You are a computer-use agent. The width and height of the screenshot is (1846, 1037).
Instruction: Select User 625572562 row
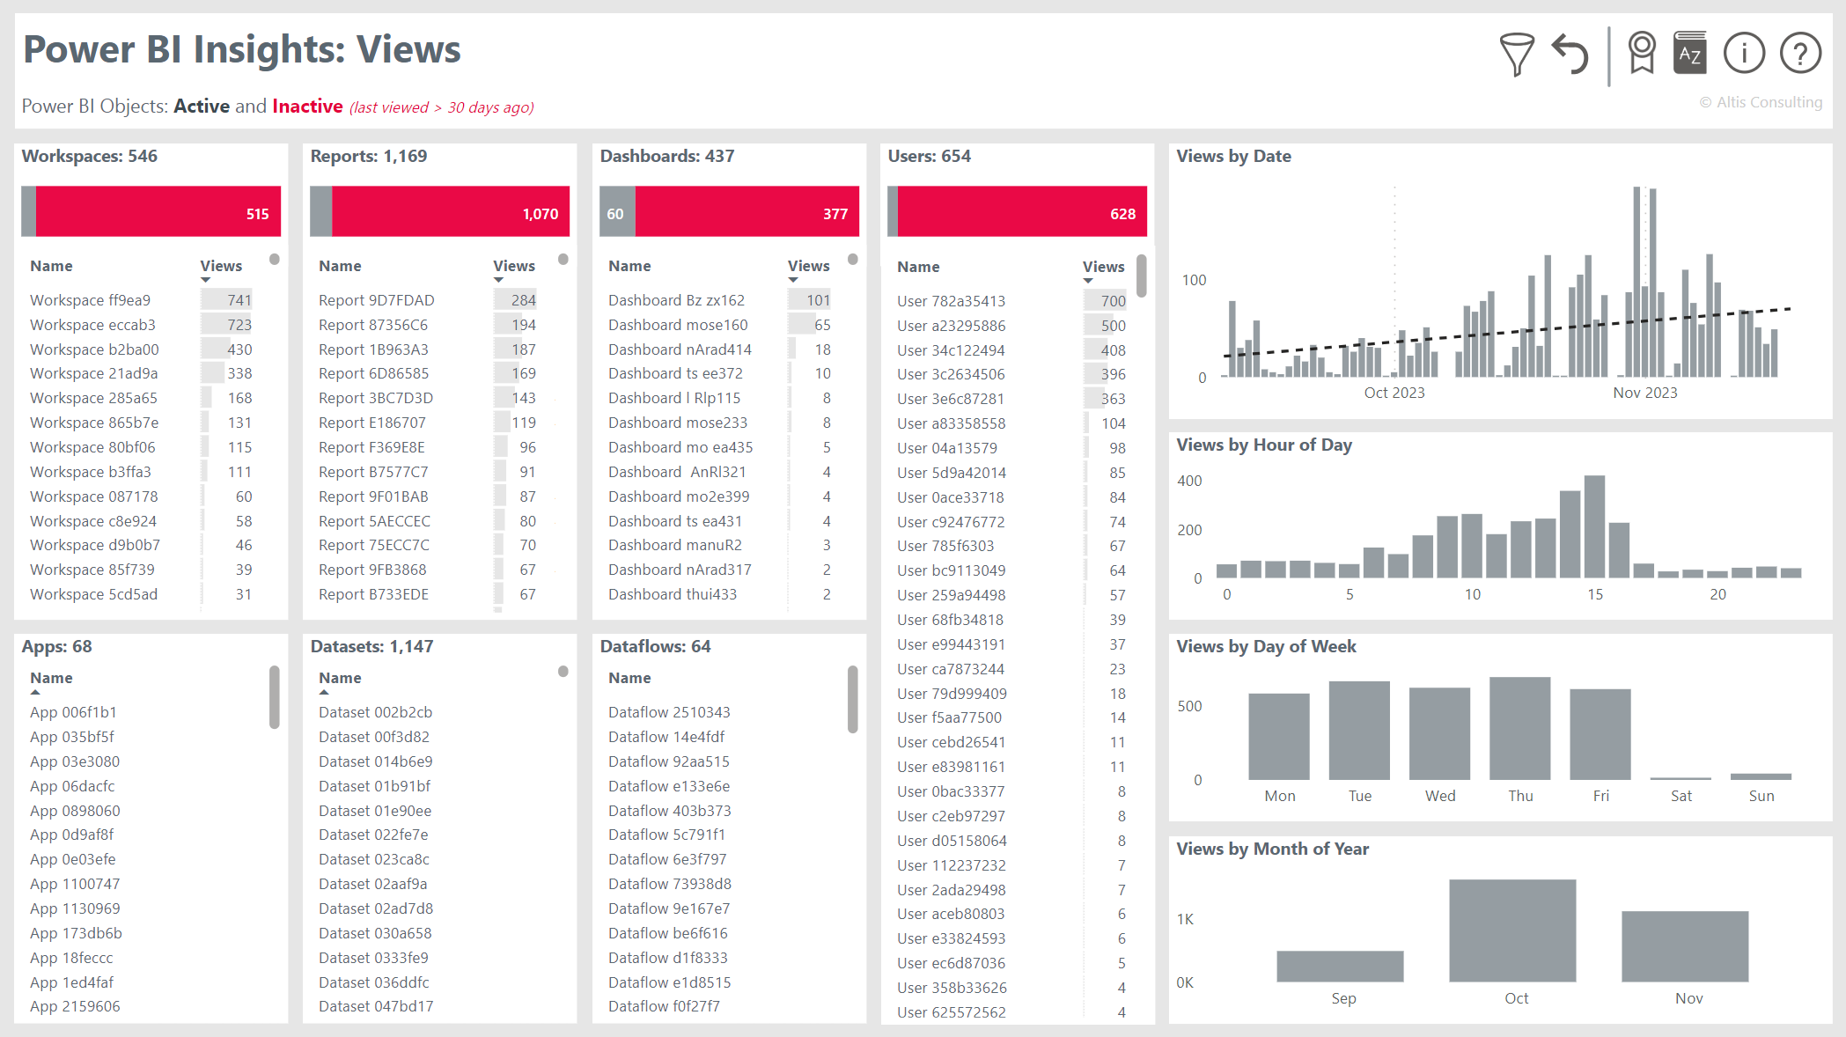tap(1011, 1012)
